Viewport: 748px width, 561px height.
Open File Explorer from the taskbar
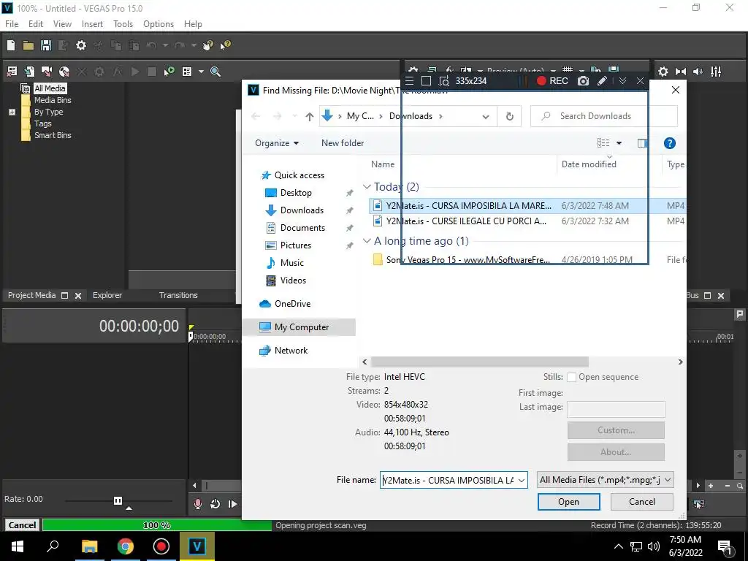pos(90,546)
